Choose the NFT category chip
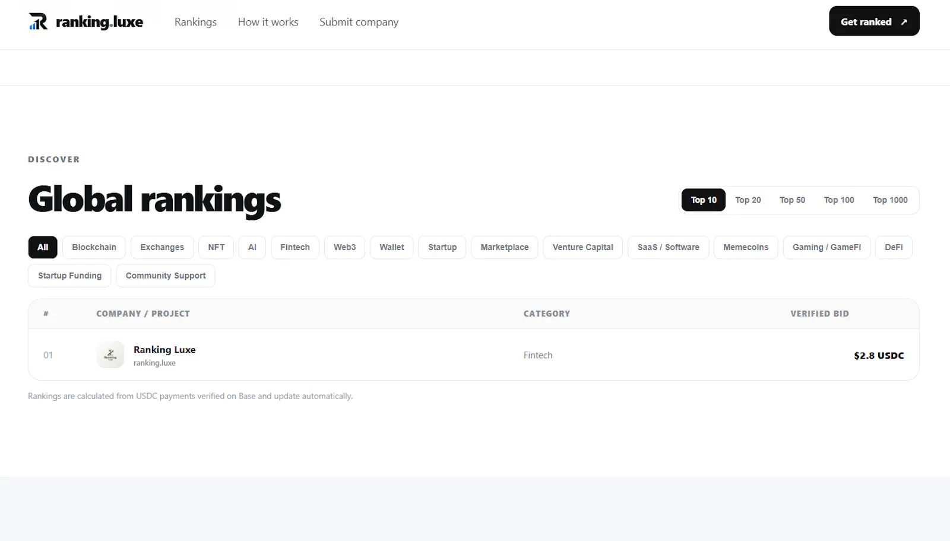This screenshot has width=950, height=541. [x=216, y=247]
